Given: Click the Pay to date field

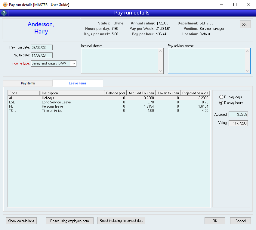Looking at the screenshot, I should coord(42,55).
